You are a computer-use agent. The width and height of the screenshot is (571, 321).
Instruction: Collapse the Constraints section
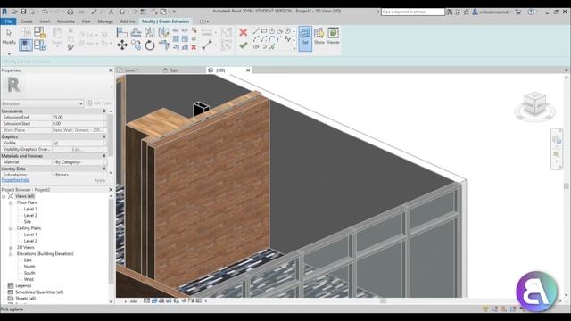104,111
